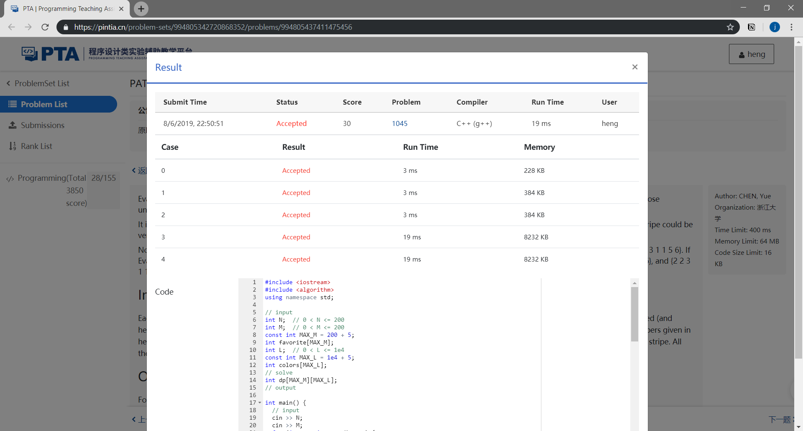Click the PTA logo
Viewport: 803px width, 431px height.
pyautogui.click(x=50, y=54)
